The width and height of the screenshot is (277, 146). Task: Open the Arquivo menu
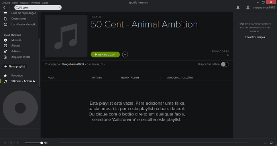[6, 3]
